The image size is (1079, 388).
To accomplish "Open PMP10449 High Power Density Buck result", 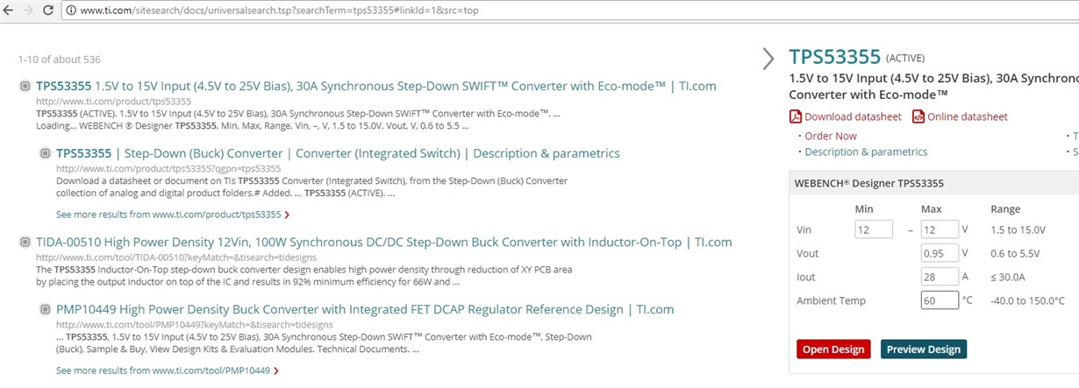I will [x=365, y=309].
